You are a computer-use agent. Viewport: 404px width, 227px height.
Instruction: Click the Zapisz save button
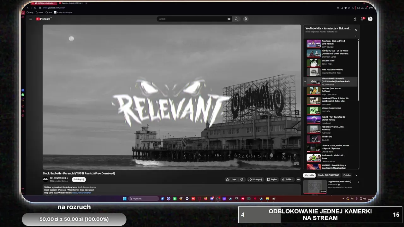(272, 179)
